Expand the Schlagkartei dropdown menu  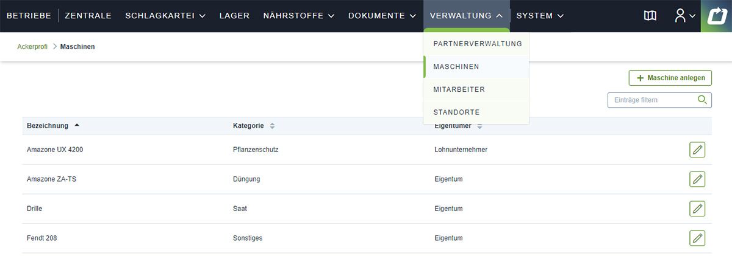pyautogui.click(x=165, y=16)
